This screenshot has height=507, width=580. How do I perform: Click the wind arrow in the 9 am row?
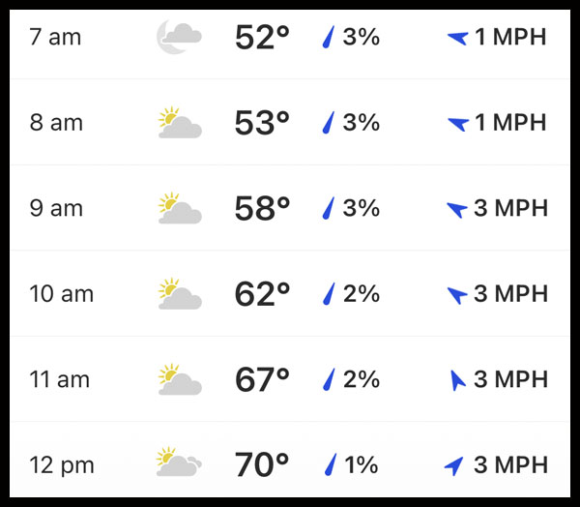(457, 209)
